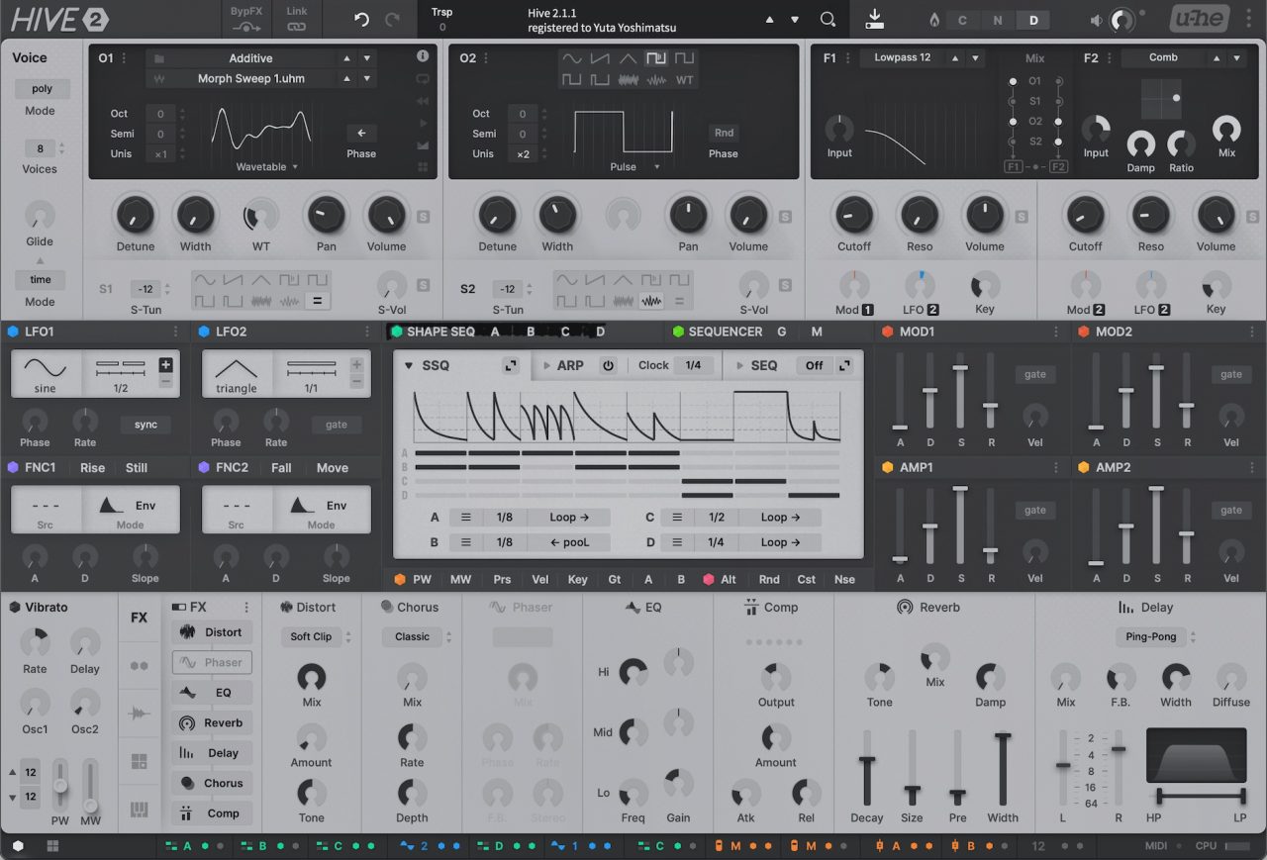
Task: Click the undo arrow icon
Action: [361, 20]
